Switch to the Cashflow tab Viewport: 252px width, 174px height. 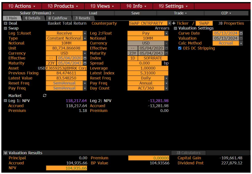click(57, 18)
